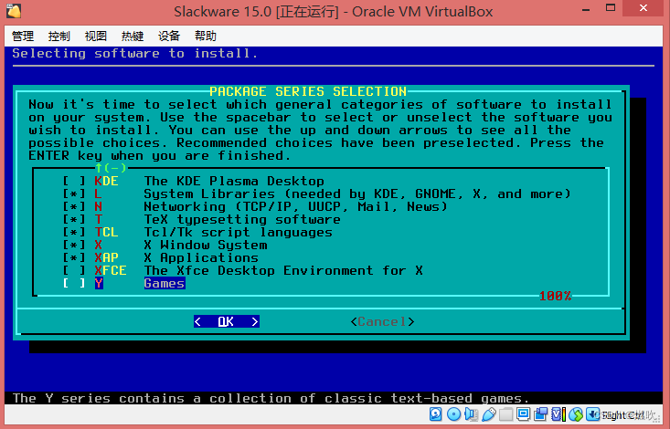Image resolution: width=670 pixels, height=429 pixels.
Task: Click the display monitor status icon
Action: point(524,414)
